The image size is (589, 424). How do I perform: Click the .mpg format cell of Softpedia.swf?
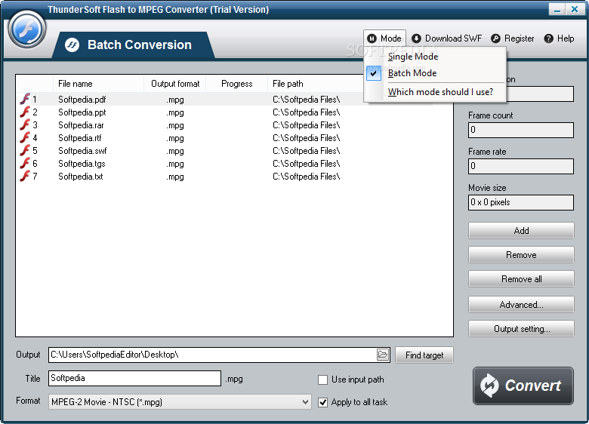click(175, 151)
